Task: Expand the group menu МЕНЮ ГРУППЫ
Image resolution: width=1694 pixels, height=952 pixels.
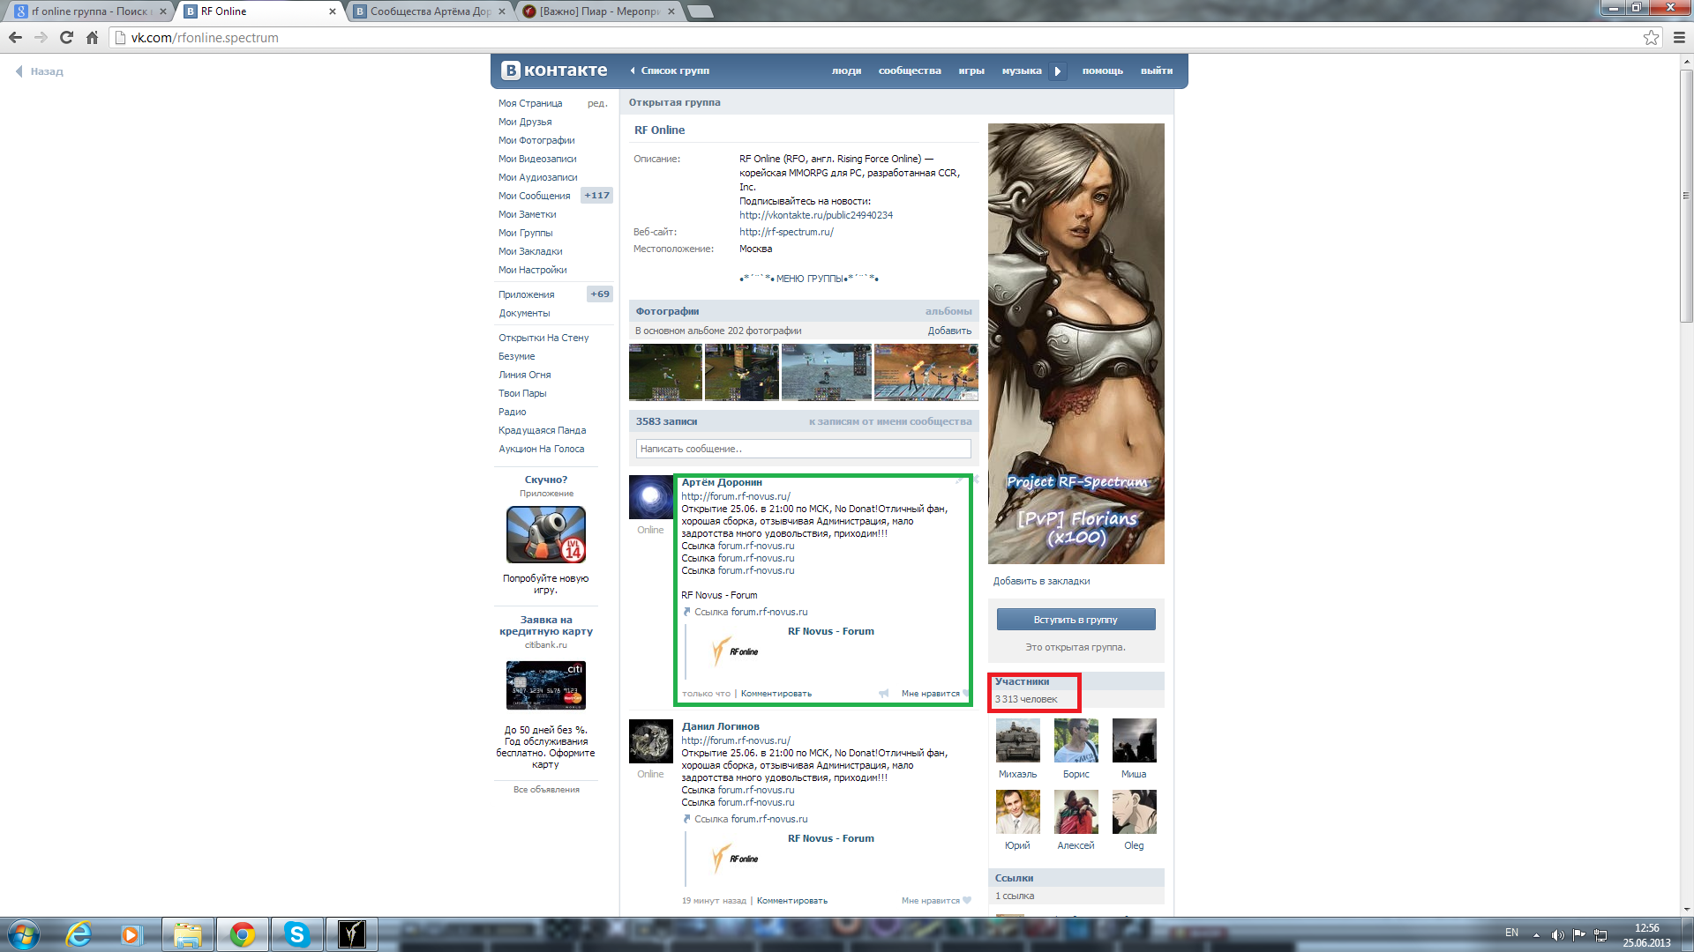Action: tap(809, 279)
